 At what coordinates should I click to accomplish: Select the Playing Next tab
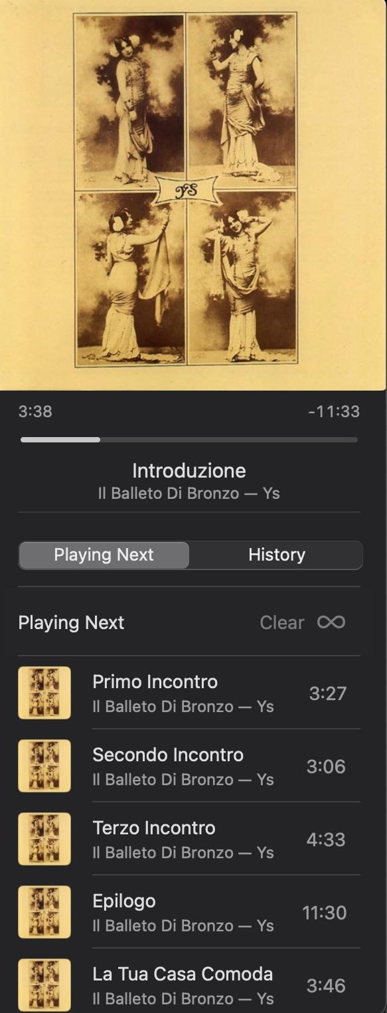coord(104,555)
